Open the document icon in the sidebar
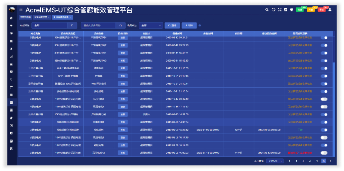The width and height of the screenshot is (344, 171). 11,141
